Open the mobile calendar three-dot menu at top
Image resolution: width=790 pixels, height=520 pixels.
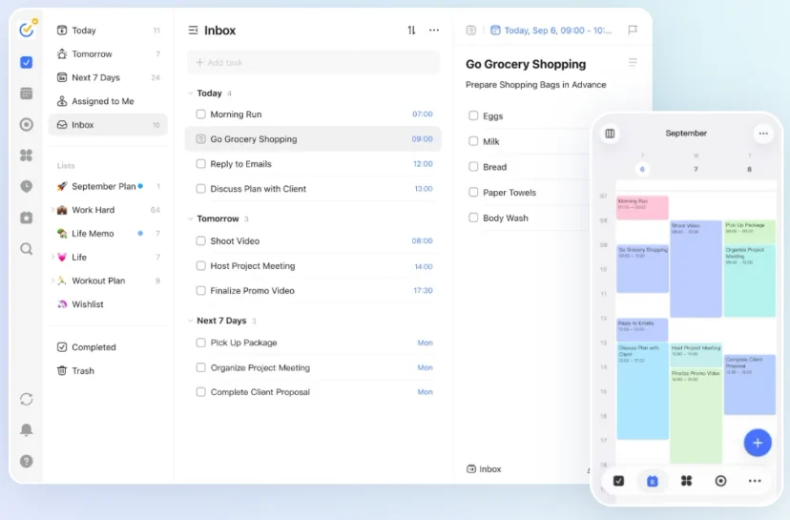pos(763,134)
